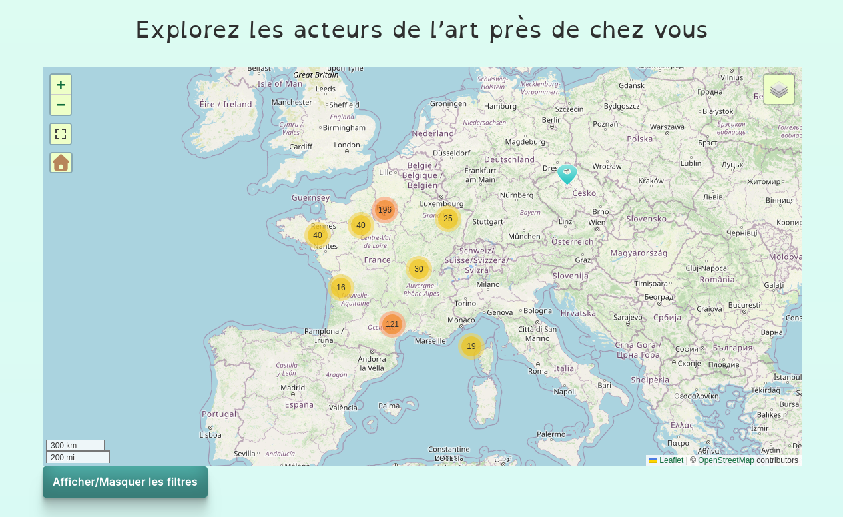Click the Luxembourg label on map

coord(442,203)
